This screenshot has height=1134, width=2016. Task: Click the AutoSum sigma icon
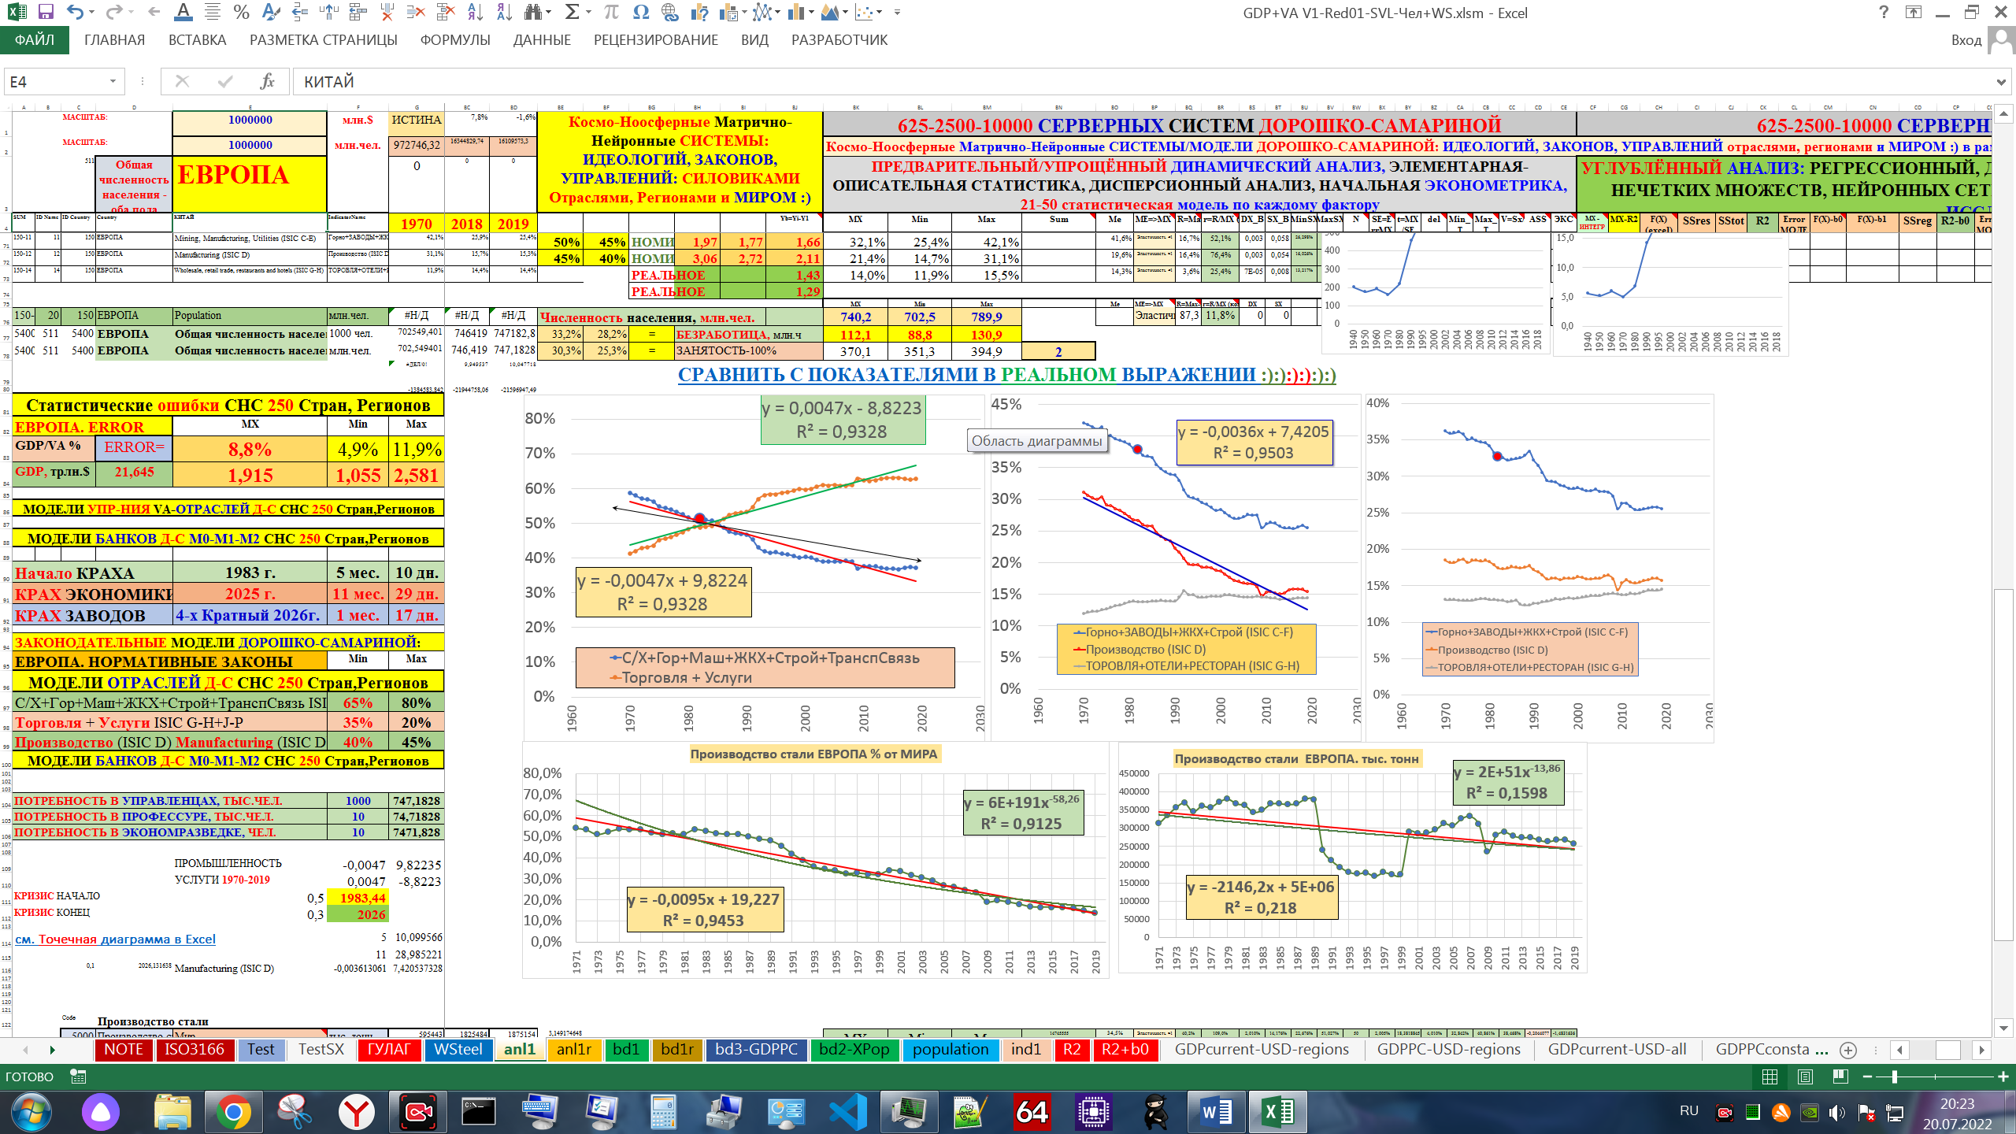click(x=573, y=12)
